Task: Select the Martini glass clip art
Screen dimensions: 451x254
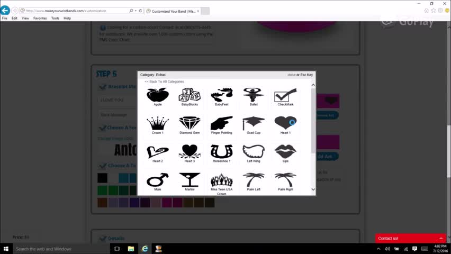Action: 189,180
